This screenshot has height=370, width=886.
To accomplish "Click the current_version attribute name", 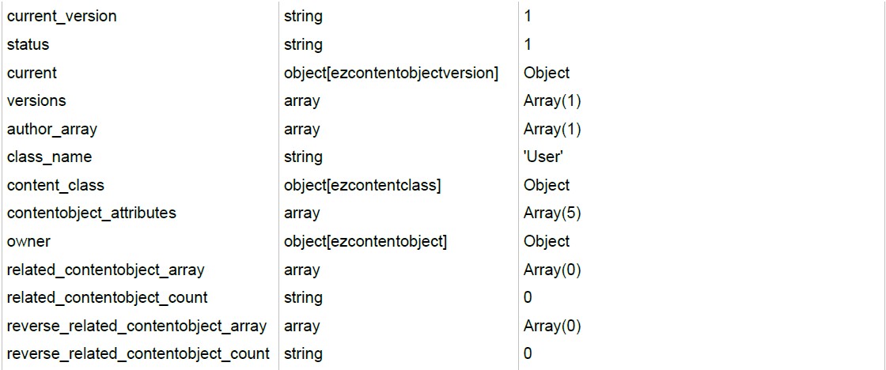I will pos(62,17).
